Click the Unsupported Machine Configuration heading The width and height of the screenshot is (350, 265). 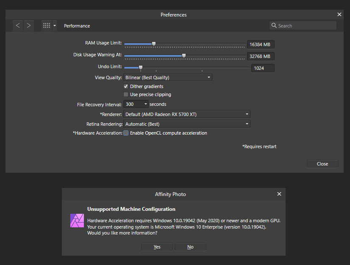click(x=131, y=209)
